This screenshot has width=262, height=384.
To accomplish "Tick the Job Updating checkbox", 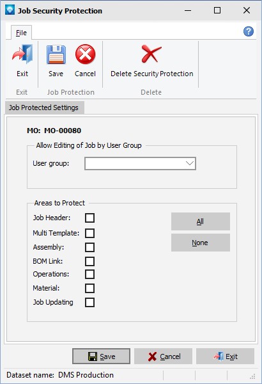I will 89,302.
